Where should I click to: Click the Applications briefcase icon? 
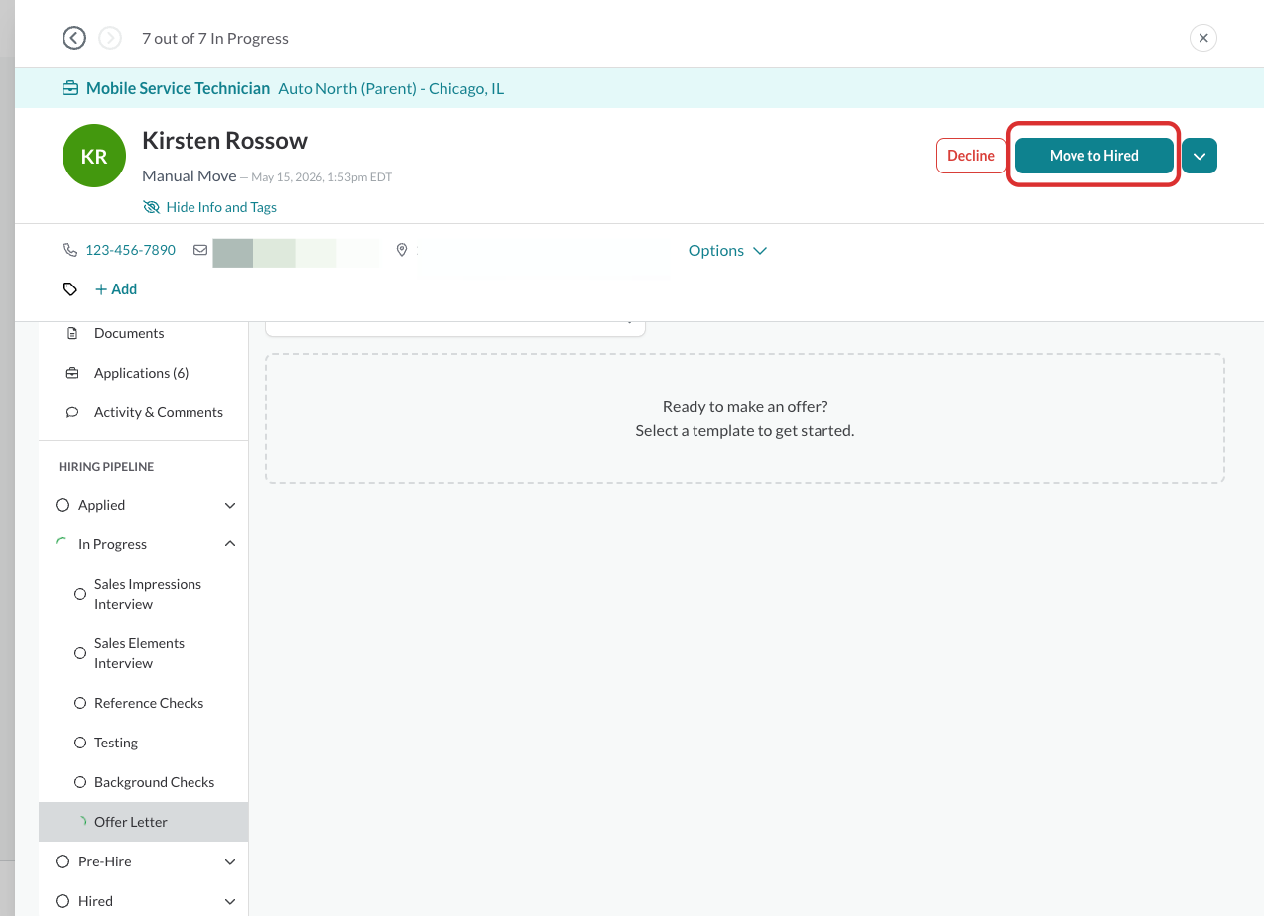pos(71,373)
